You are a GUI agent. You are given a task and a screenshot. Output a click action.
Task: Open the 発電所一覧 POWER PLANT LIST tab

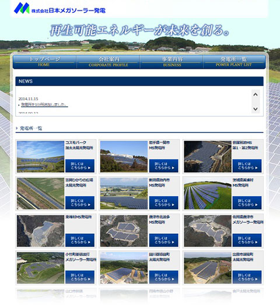(x=235, y=62)
